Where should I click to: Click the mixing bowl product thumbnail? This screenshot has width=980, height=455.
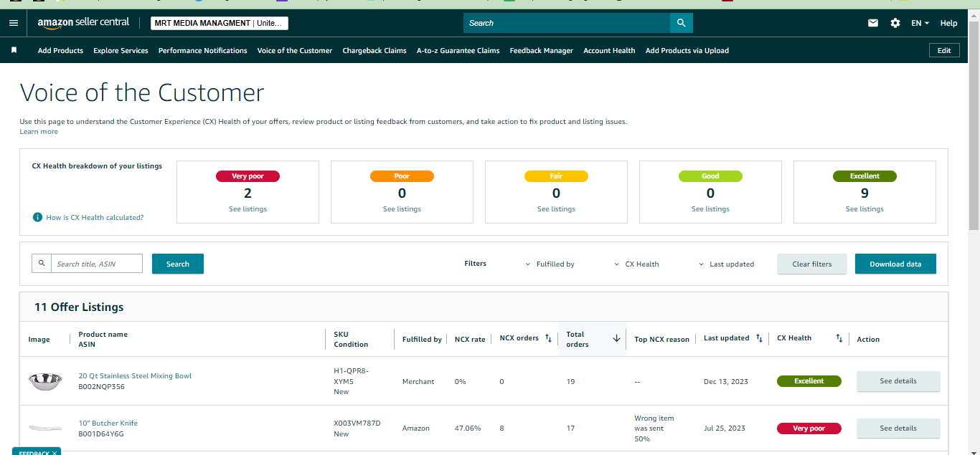tap(45, 381)
